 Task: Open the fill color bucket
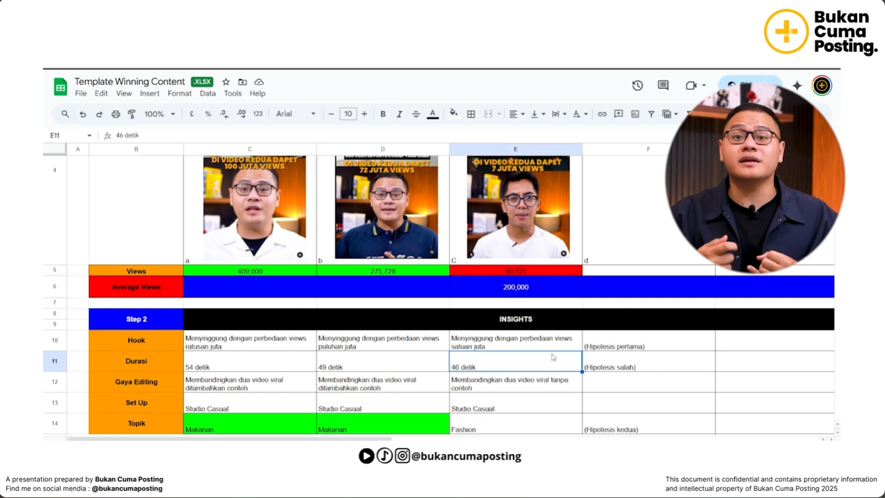(x=453, y=114)
